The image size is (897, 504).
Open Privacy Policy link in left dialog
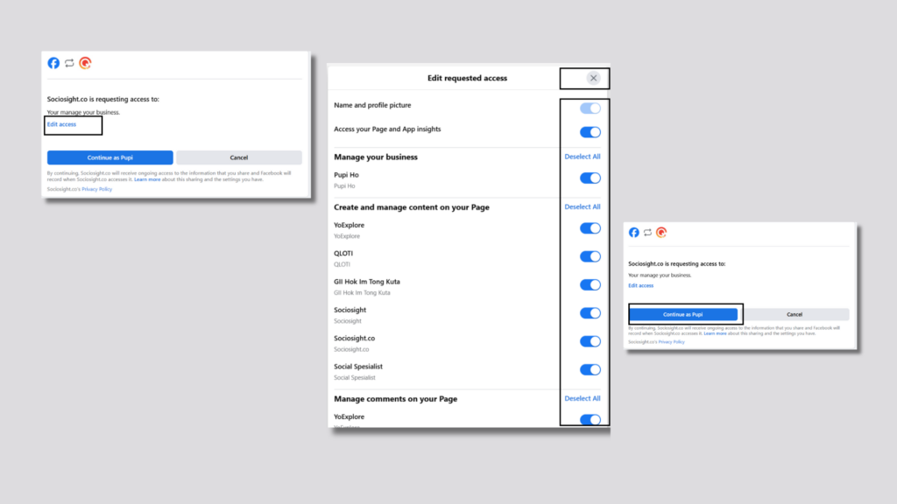[96, 189]
